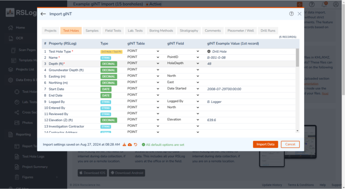Click Download Android button behind dialog
The image size is (345, 189).
(x=127, y=173)
